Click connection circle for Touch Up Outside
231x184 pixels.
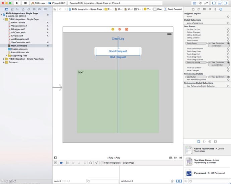[228, 68]
